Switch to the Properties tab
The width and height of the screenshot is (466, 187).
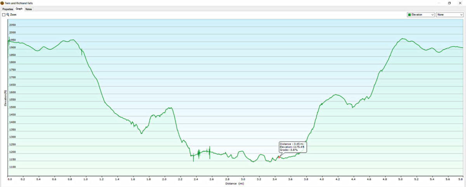[x=8, y=9]
